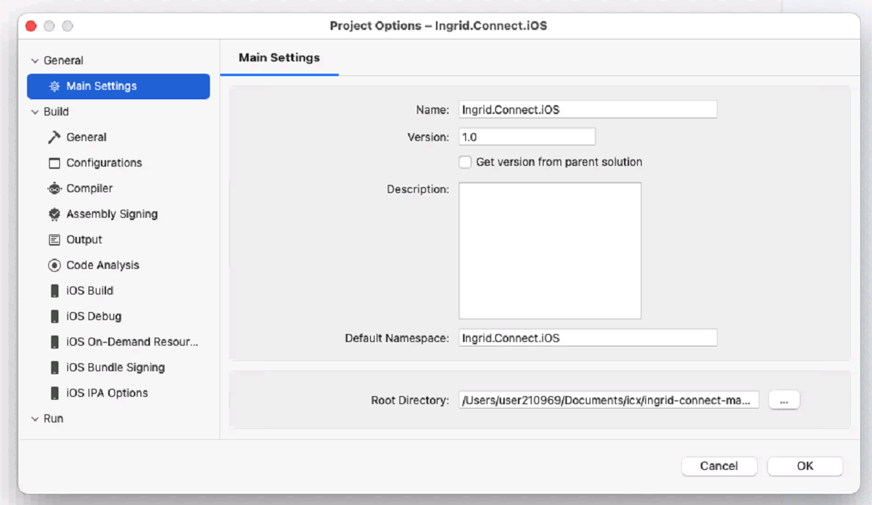This screenshot has width=872, height=505.
Task: Click into the Name input field
Action: 588,110
